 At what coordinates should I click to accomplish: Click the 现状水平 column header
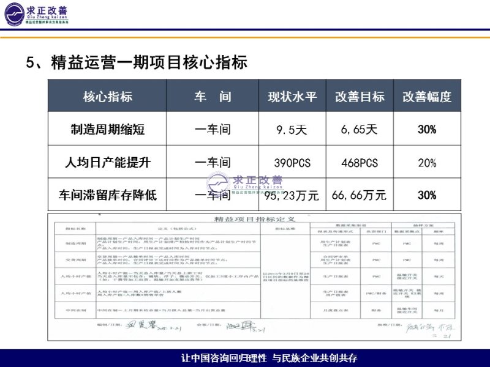click(x=292, y=97)
